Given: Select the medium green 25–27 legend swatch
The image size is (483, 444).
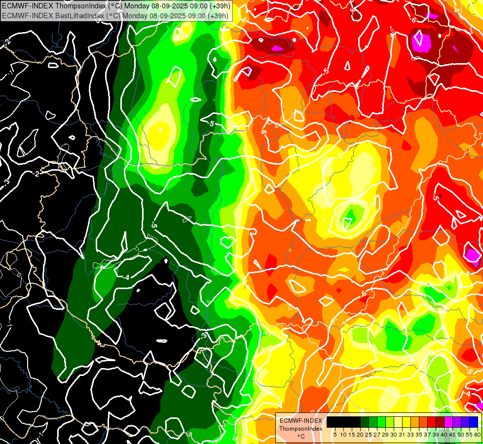Looking at the screenshot, I should 372,422.
